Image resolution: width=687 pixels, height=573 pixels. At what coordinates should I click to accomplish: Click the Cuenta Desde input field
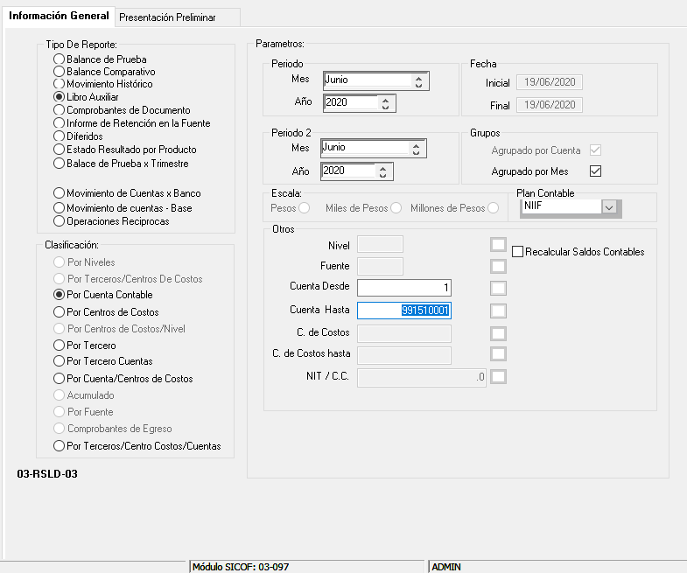(x=404, y=288)
